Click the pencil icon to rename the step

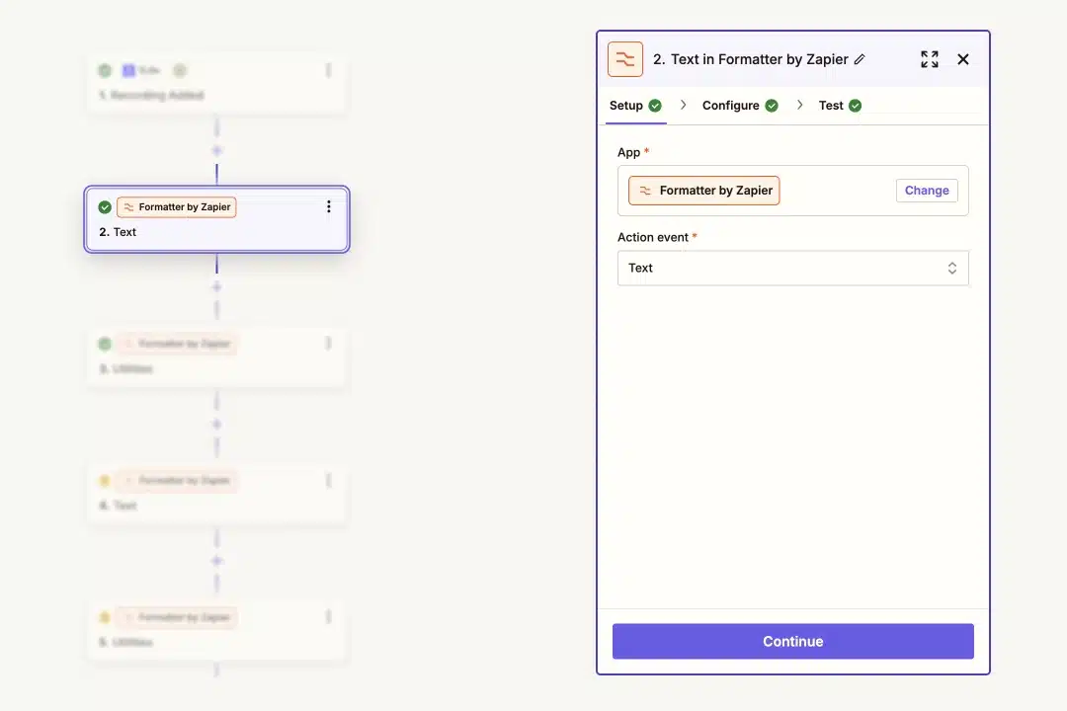(x=860, y=59)
